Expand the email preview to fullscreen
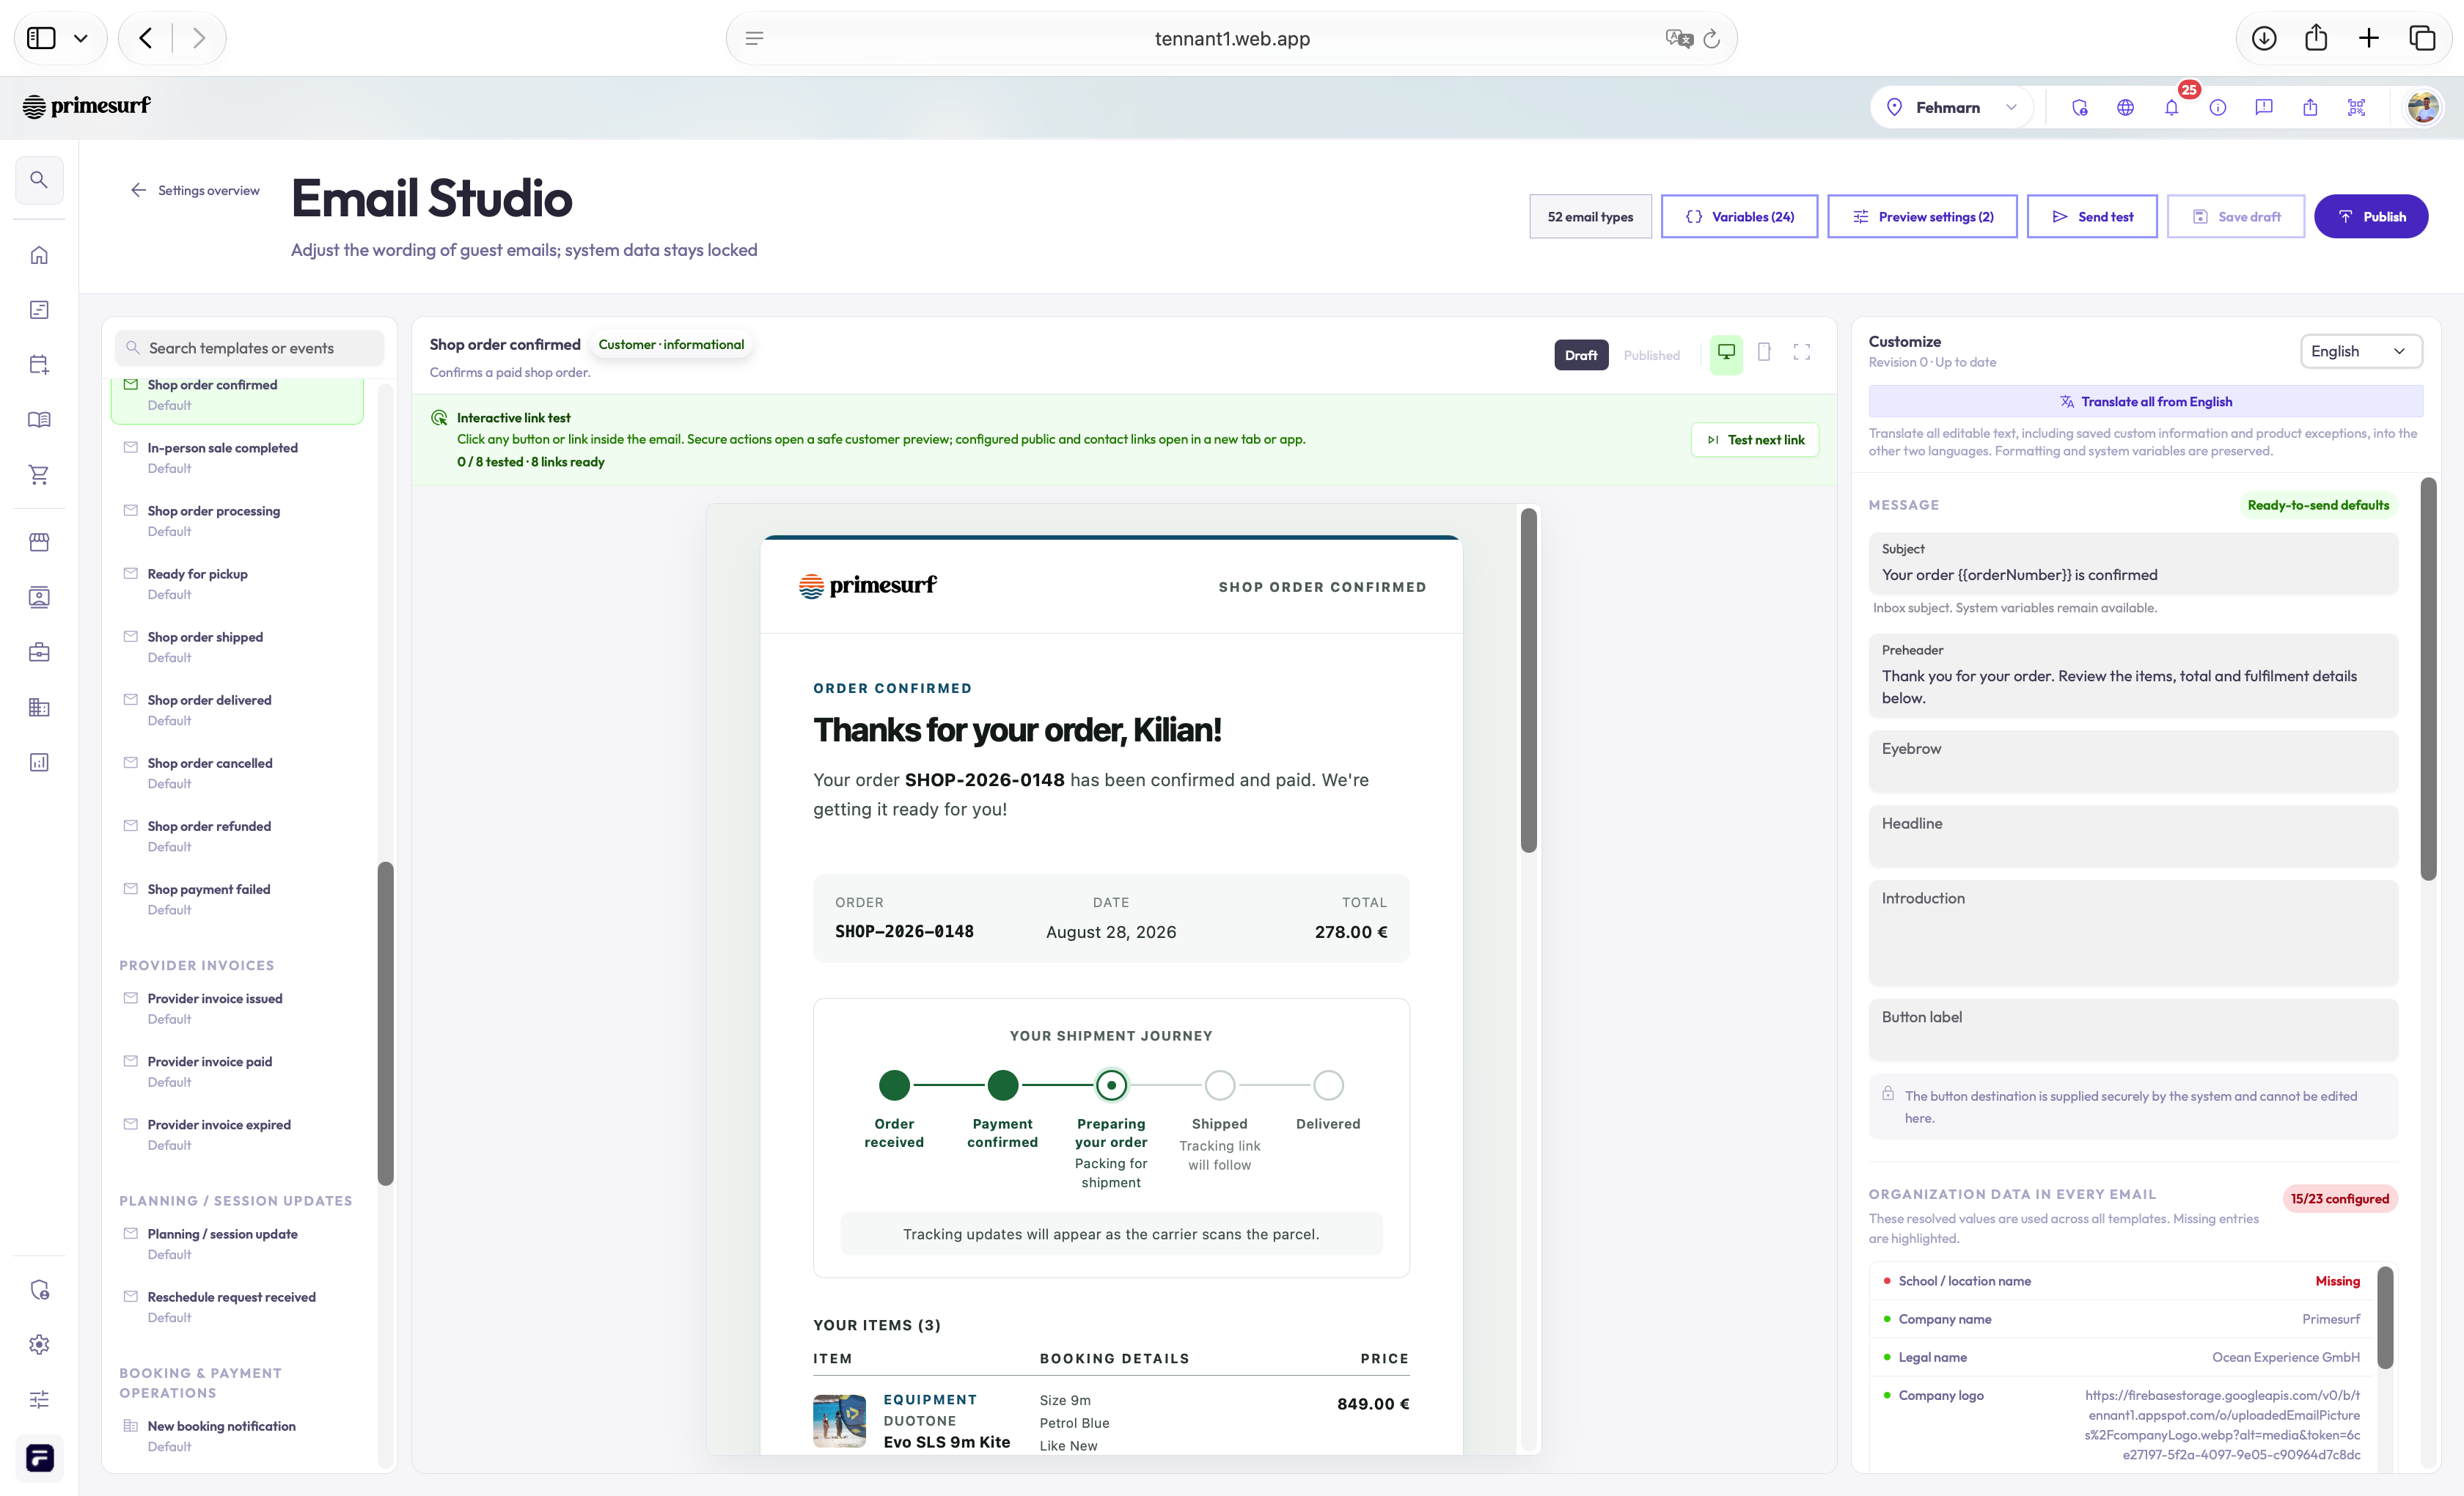The height and width of the screenshot is (1496, 2464). click(x=1802, y=353)
